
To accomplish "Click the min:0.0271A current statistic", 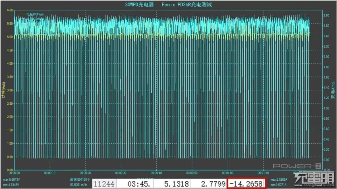I will (x=278, y=185).
